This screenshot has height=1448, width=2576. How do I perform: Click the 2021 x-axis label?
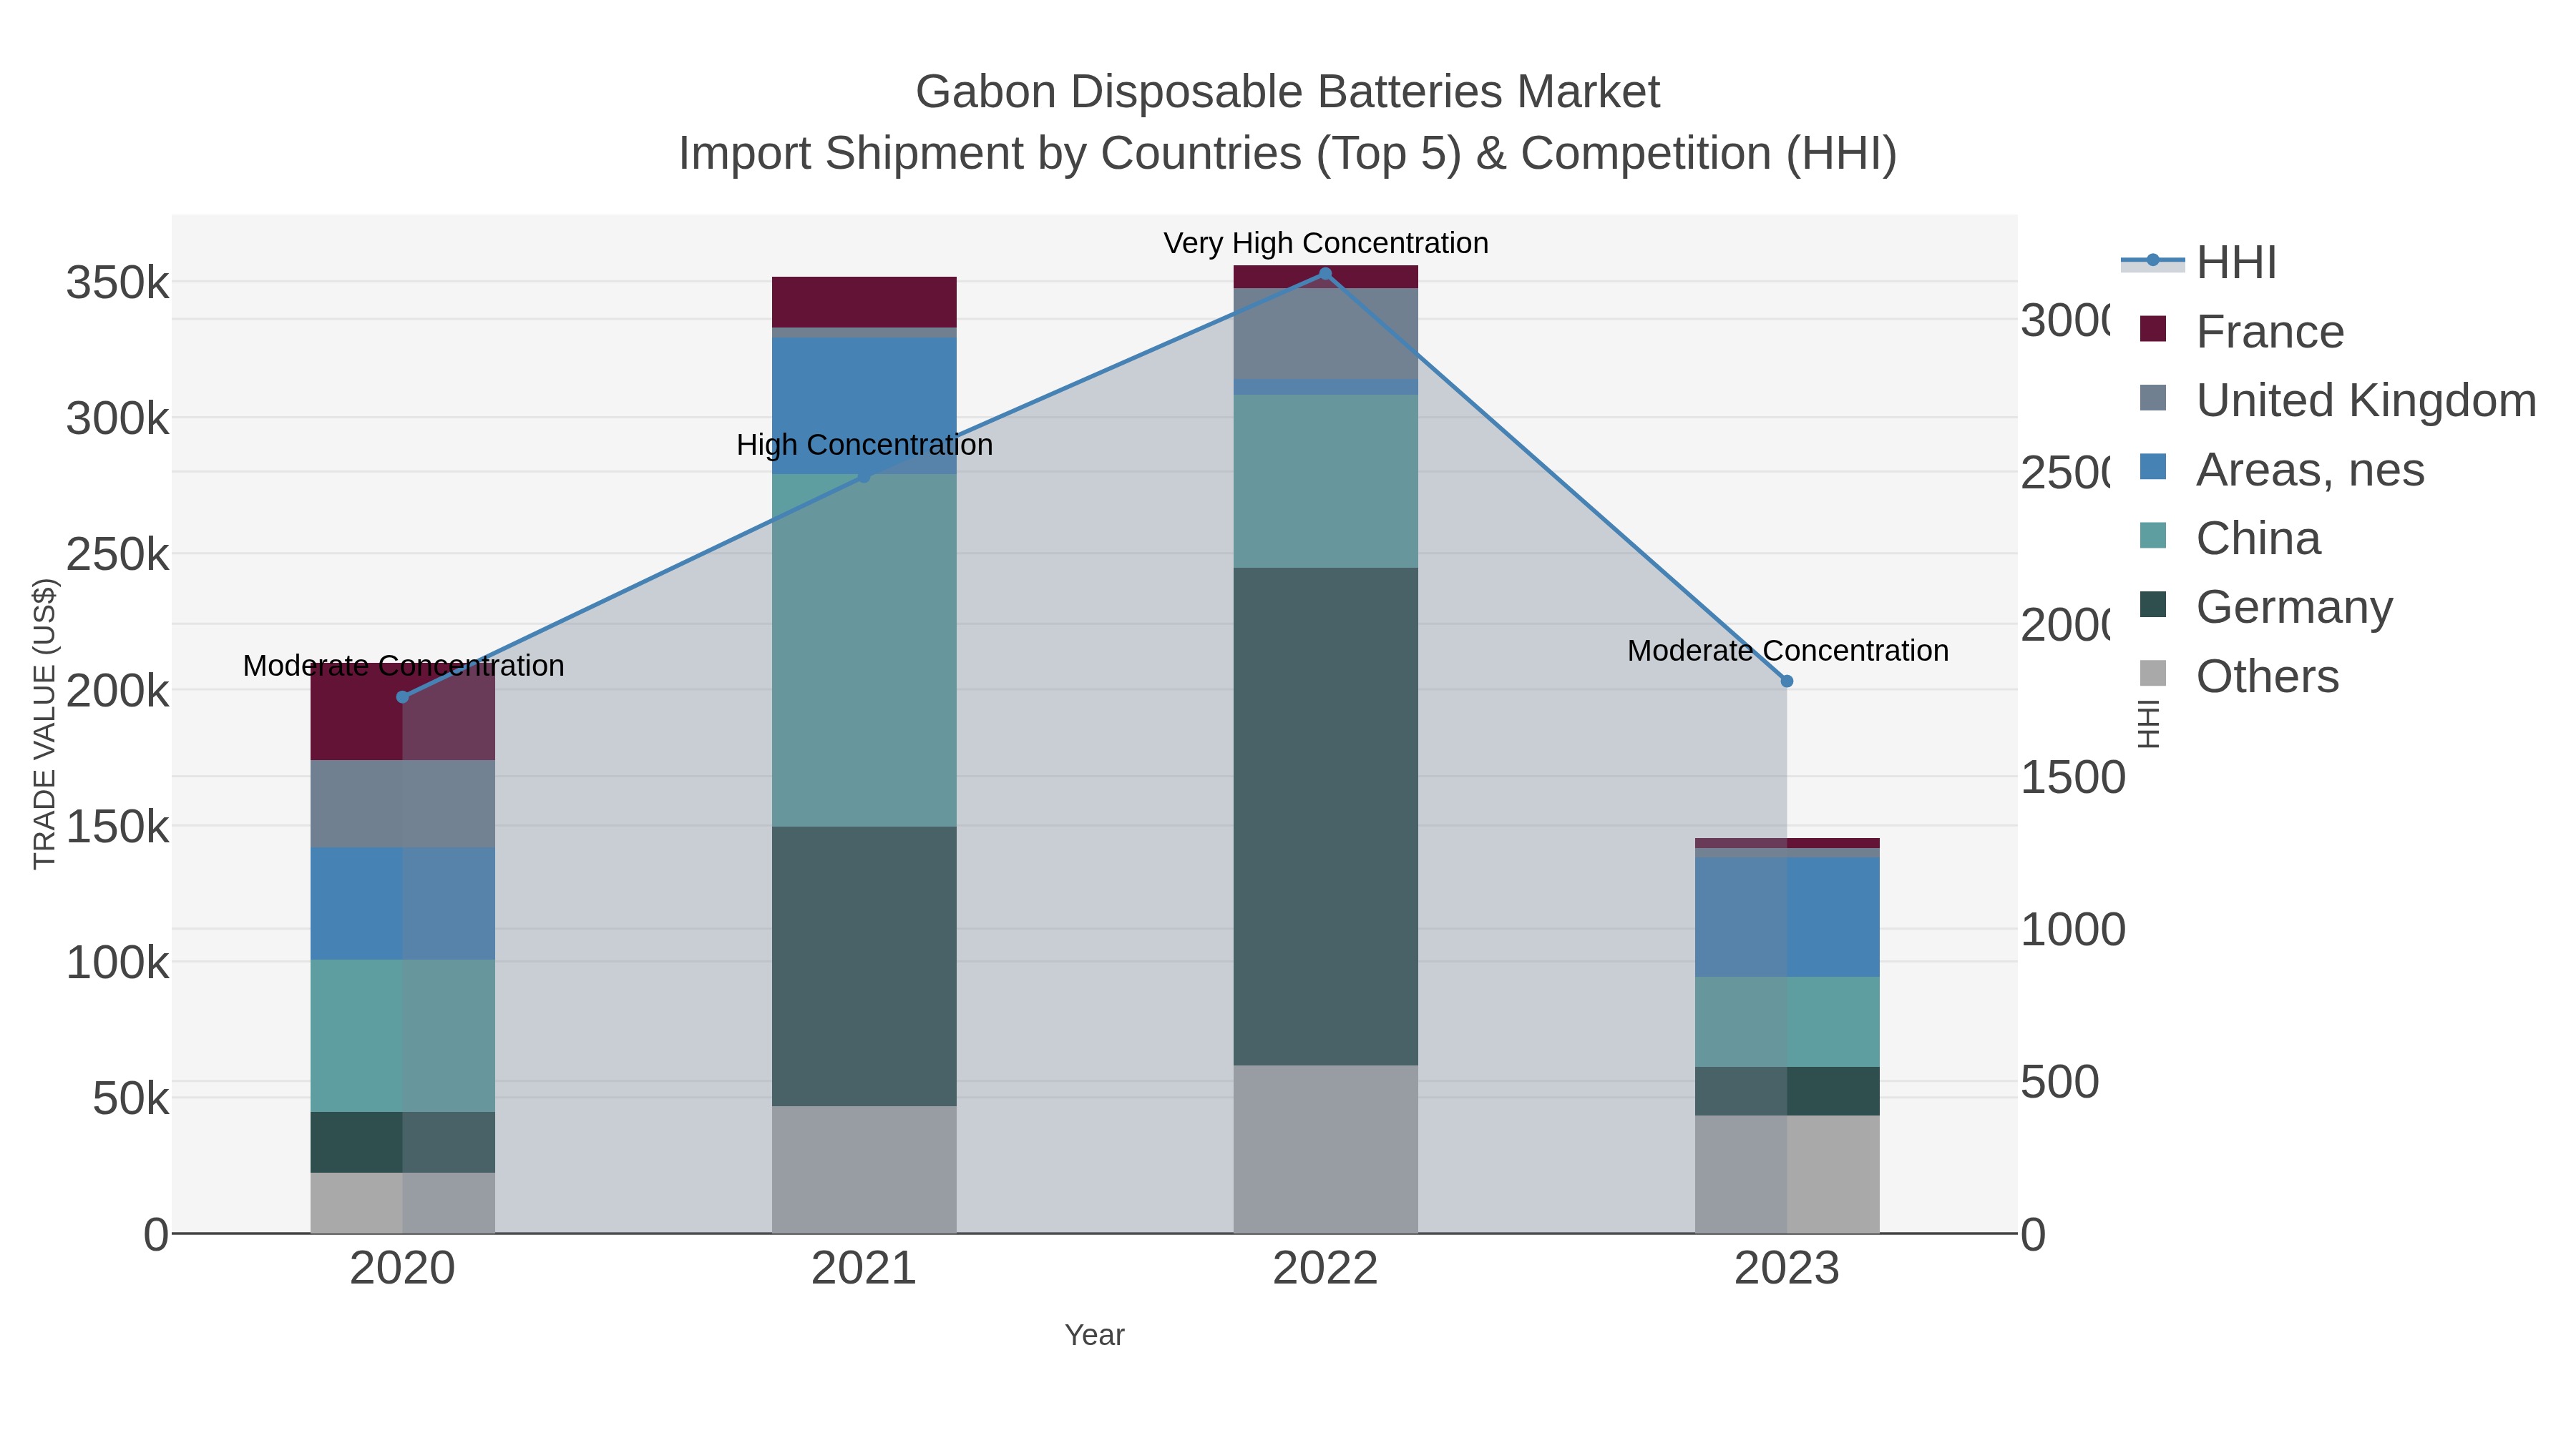865,1269
